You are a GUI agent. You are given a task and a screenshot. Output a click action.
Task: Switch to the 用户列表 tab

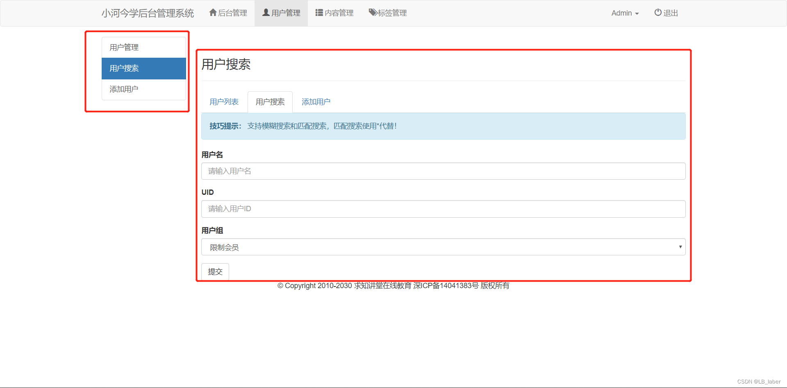224,102
